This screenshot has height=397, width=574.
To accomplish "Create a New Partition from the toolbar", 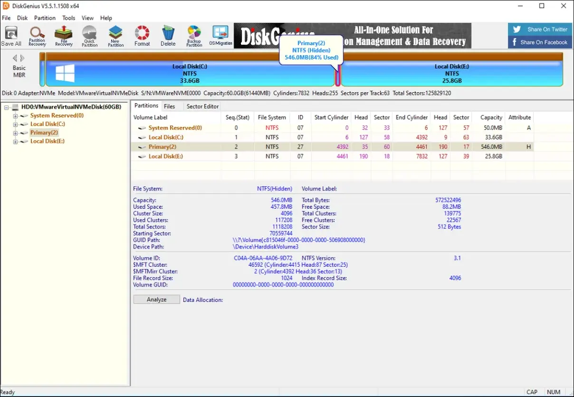I will click(x=115, y=36).
